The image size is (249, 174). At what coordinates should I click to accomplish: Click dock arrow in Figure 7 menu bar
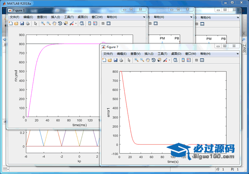(x=238, y=54)
